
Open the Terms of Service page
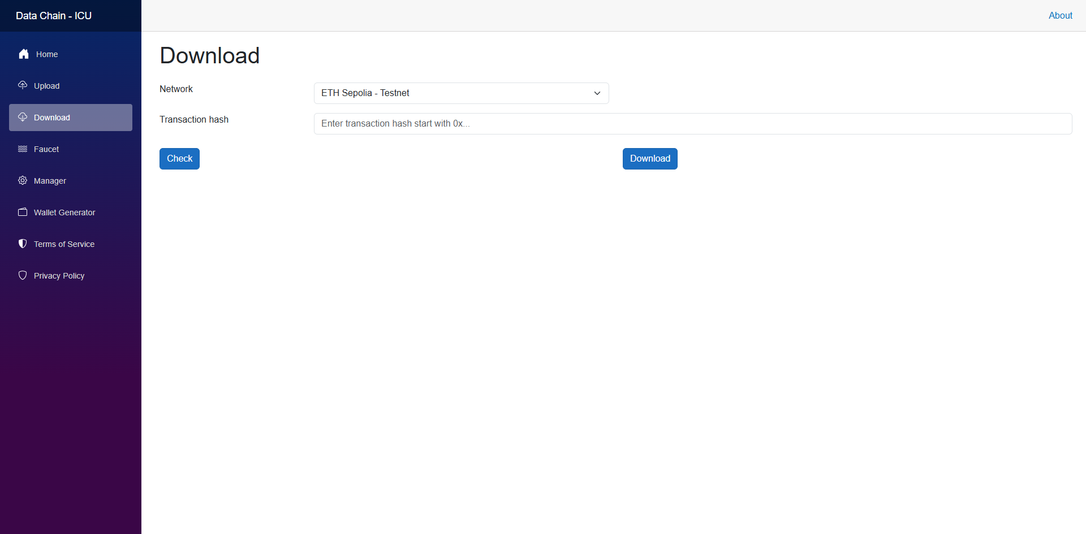(x=63, y=244)
